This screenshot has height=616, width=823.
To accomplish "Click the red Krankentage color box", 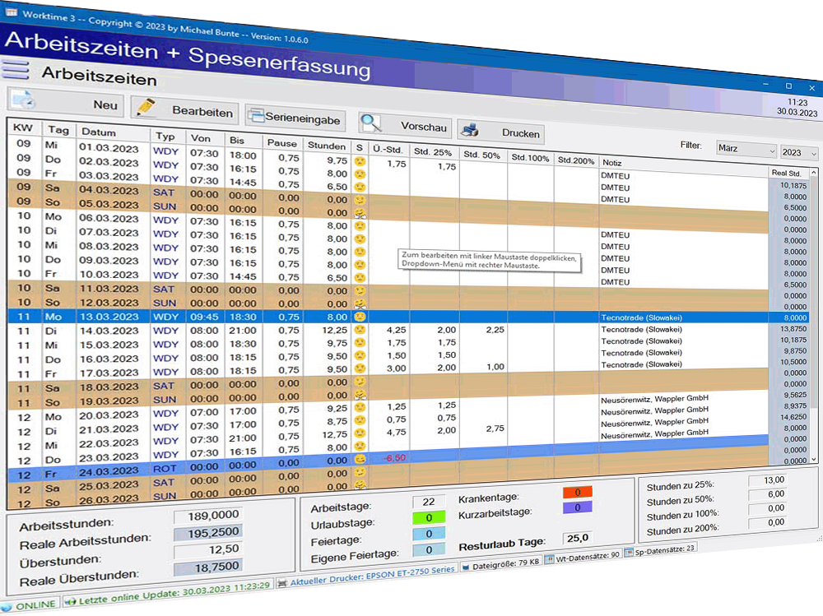I will click(x=578, y=492).
